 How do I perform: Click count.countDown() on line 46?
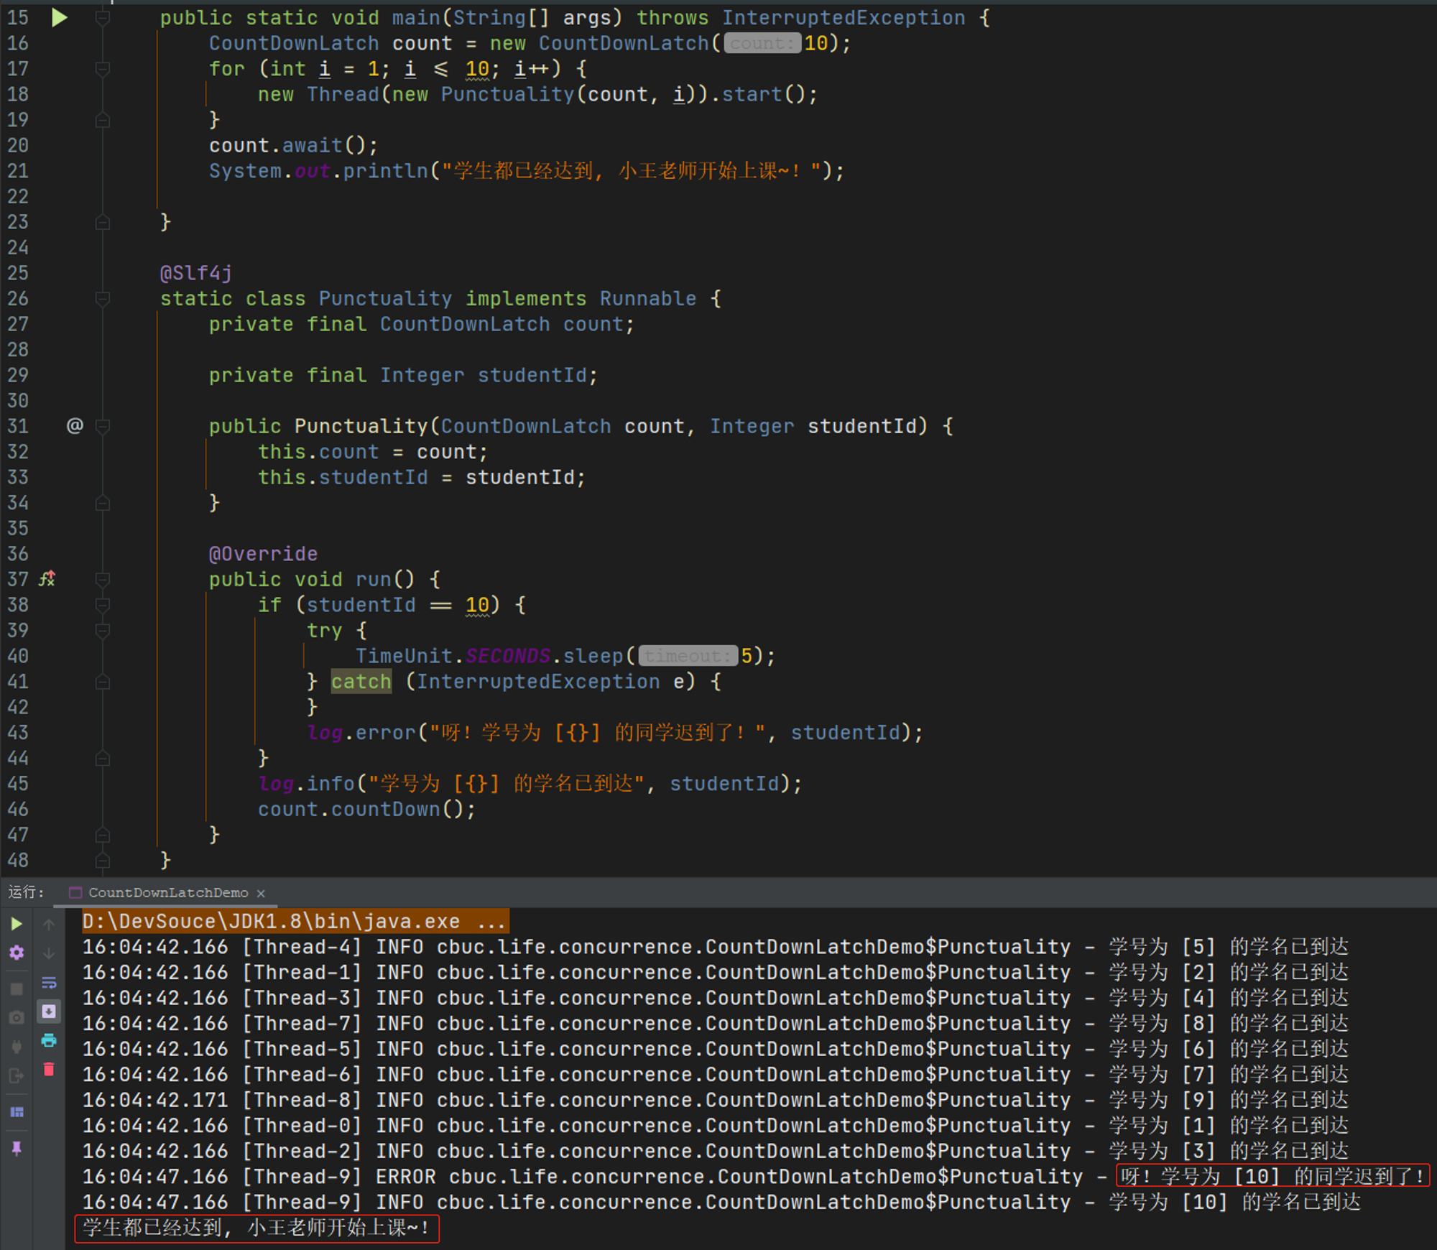click(x=366, y=810)
